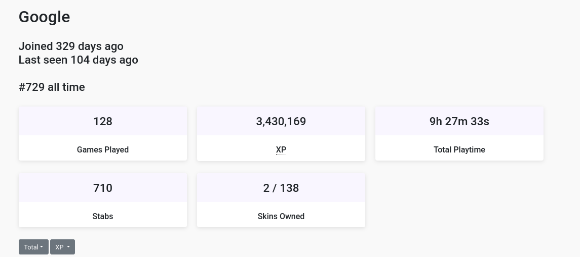The height and width of the screenshot is (257, 580).
Task: Open the XP metric dropdown button
Action: coord(62,247)
